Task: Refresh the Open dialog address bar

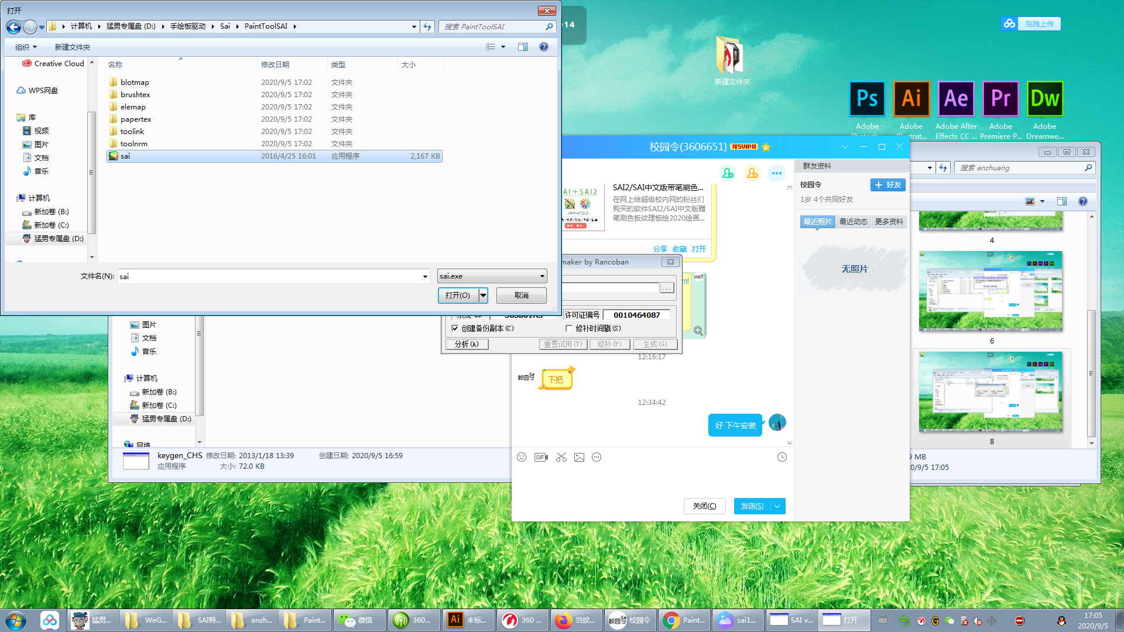Action: 428,26
